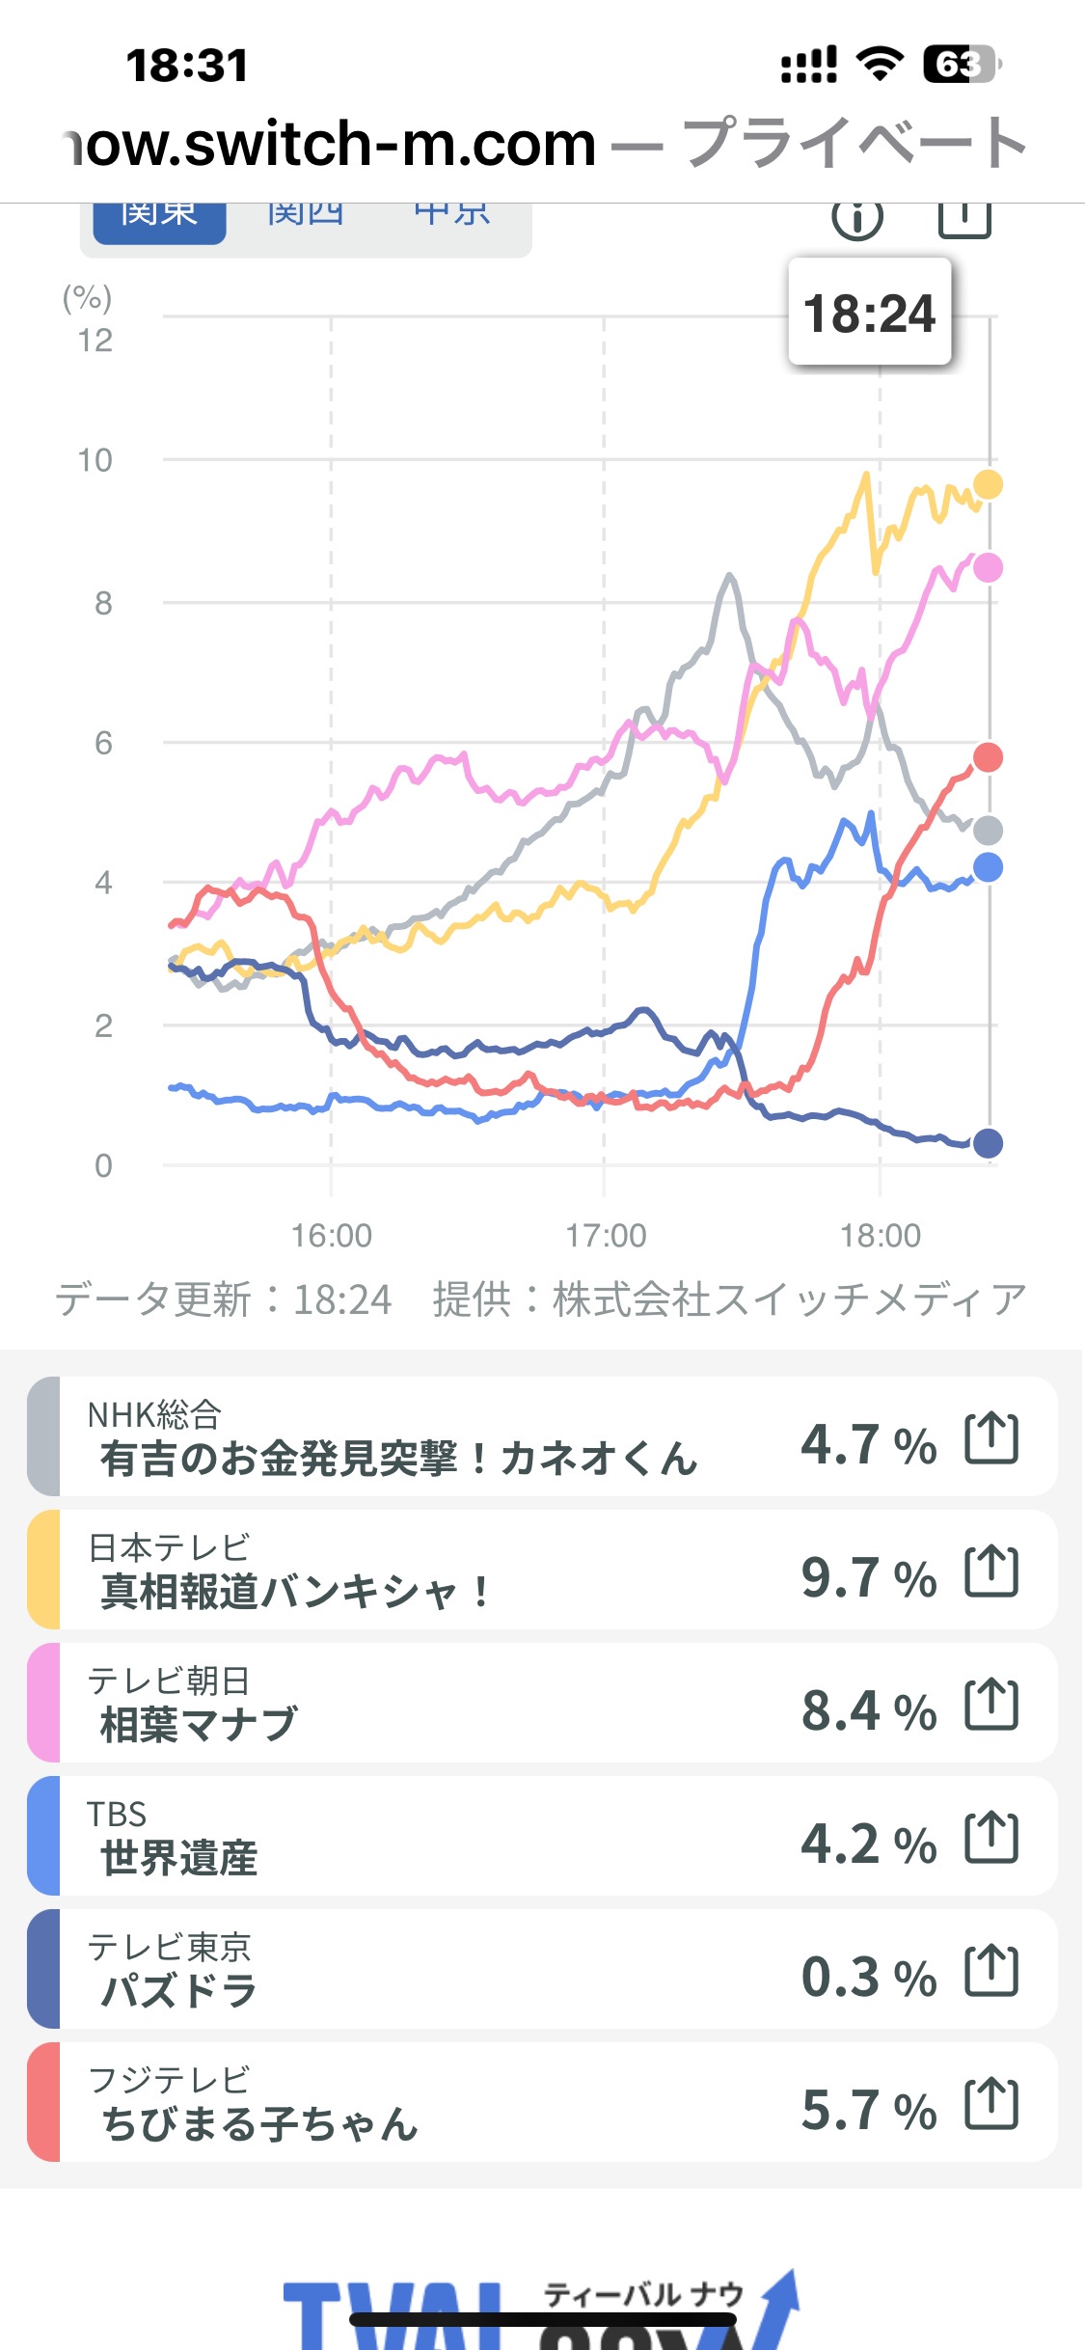
Task: Share the TBS 世界遺産 rating
Action: pyautogui.click(x=991, y=1837)
